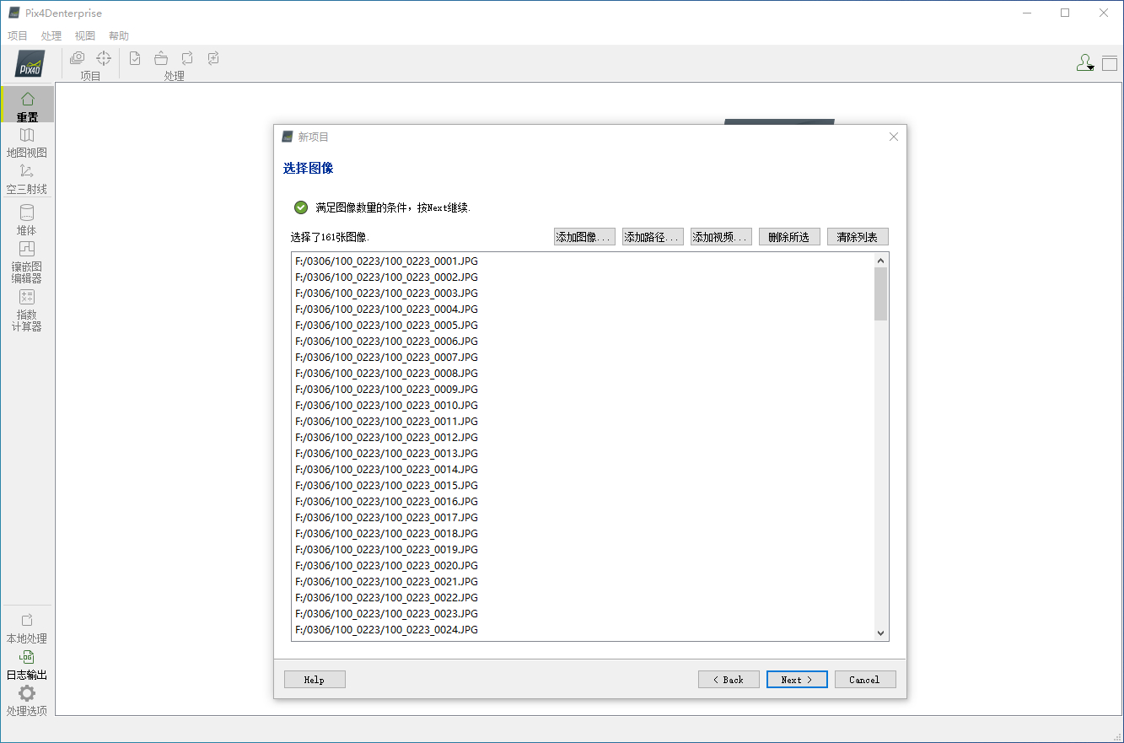Image resolution: width=1124 pixels, height=743 pixels.
Task: Open the 指数计算器 index calculator
Action: pyautogui.click(x=27, y=310)
